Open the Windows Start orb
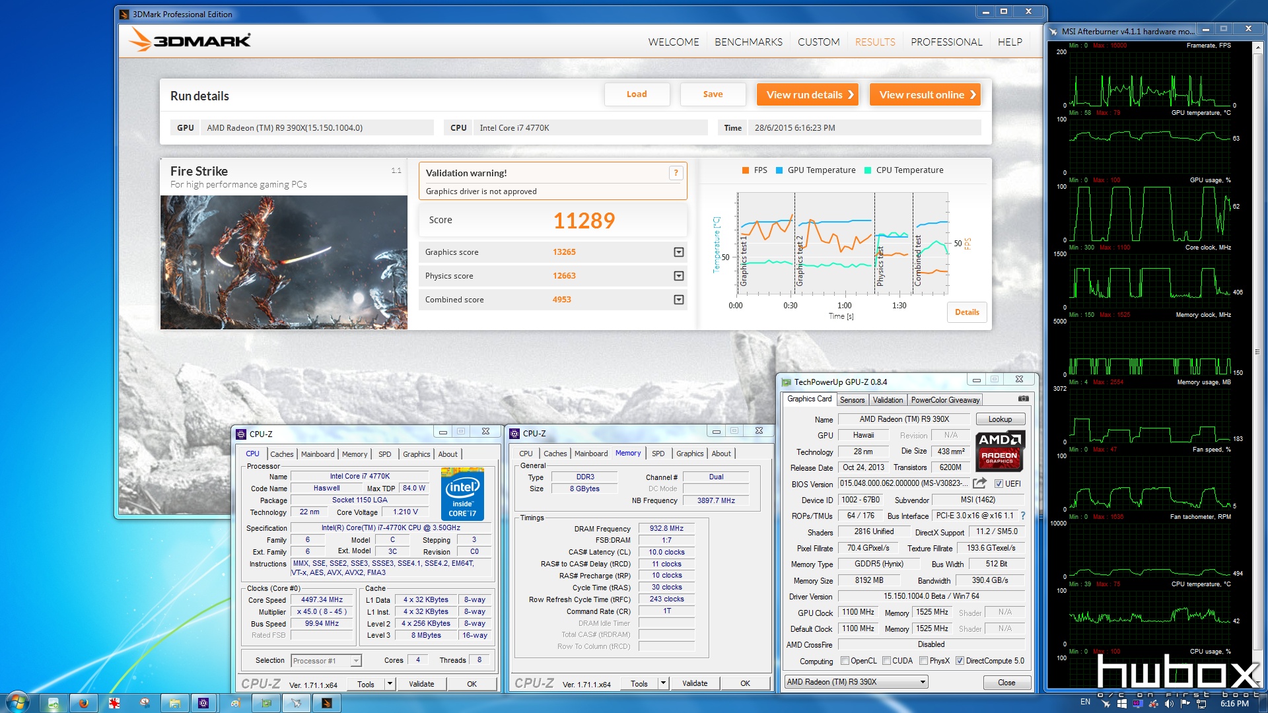The width and height of the screenshot is (1268, 713). tap(17, 702)
